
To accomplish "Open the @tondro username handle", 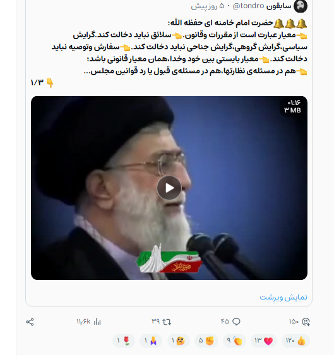I will coord(248,6).
